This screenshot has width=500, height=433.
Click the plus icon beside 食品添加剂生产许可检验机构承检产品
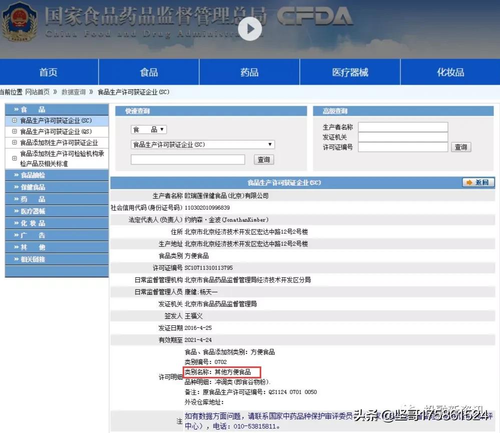tap(15, 158)
